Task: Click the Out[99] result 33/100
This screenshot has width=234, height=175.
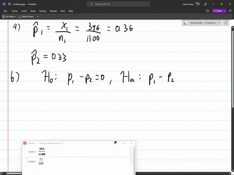Action: point(41,161)
